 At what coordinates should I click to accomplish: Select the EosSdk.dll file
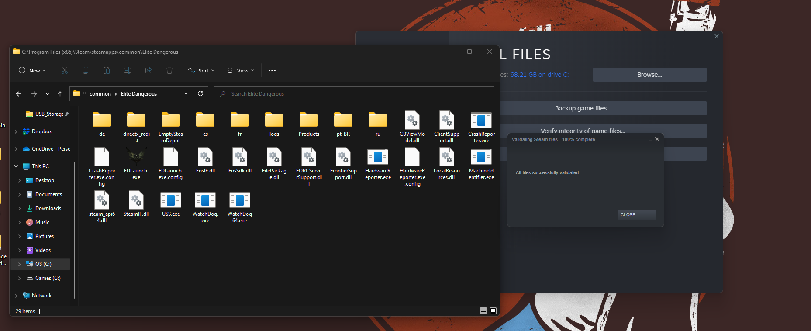pyautogui.click(x=240, y=161)
